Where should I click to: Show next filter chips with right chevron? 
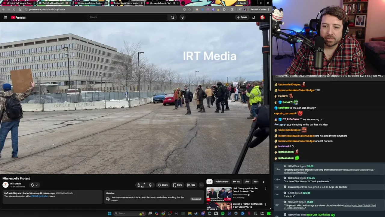(263, 182)
